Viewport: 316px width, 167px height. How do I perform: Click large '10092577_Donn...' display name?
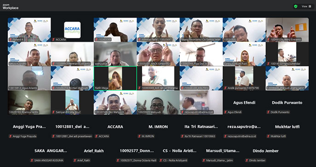137,151
